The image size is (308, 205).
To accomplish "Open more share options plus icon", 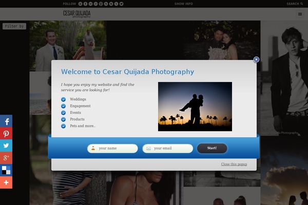I will pos(6,182).
